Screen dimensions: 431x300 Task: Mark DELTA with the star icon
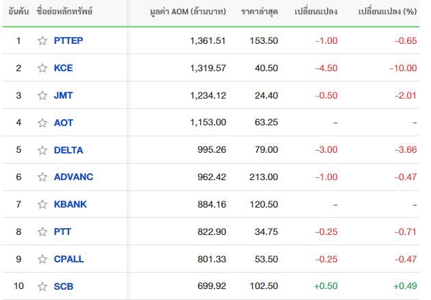(x=42, y=150)
